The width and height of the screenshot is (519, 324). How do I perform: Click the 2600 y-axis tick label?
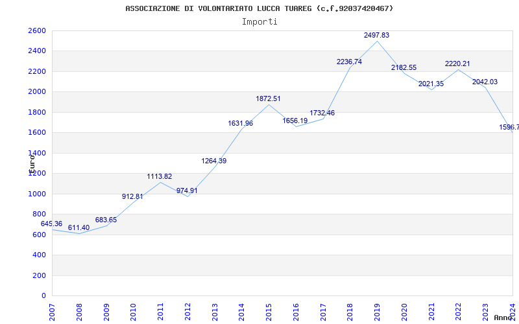pos(37,30)
